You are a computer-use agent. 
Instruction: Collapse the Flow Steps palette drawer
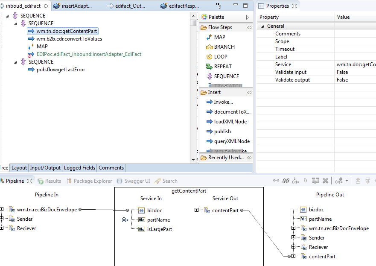(x=226, y=27)
